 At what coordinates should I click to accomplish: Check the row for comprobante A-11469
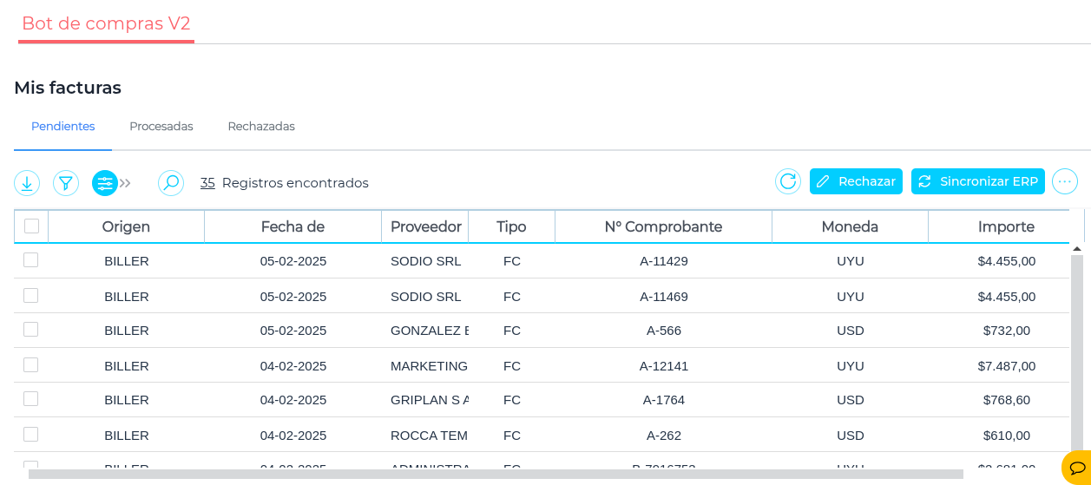31,295
